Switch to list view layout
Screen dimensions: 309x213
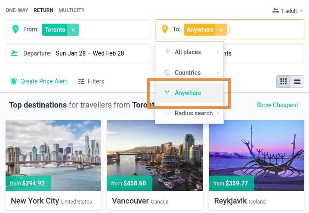[x=297, y=81]
